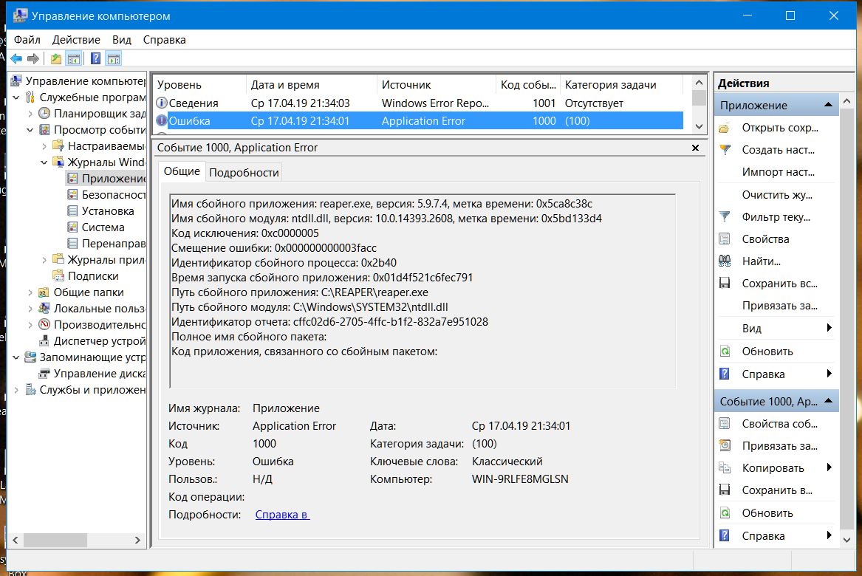This screenshot has width=862, height=576.
Task: Click the blue Help question mark toolbar icon
Action: click(x=96, y=58)
